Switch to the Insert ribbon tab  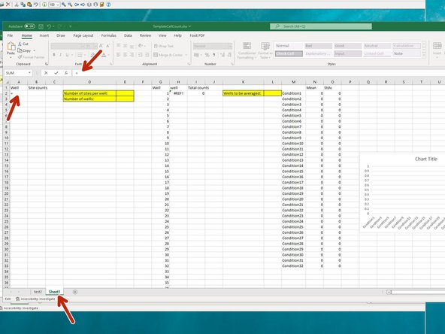tap(44, 35)
